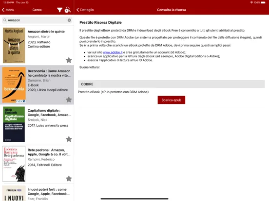Open the search filter funnel icon
Screen dimensions: 269x201
point(59,10)
